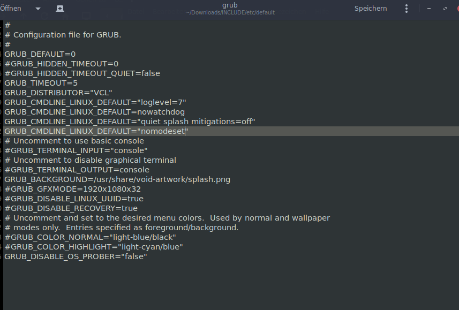Screen dimensions: 459x310
Task: Click the #GRUB_GFXMODE=1920x1080x32 line
Action: coord(72,189)
